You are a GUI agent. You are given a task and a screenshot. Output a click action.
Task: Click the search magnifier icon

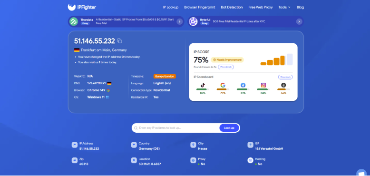tap(136, 128)
